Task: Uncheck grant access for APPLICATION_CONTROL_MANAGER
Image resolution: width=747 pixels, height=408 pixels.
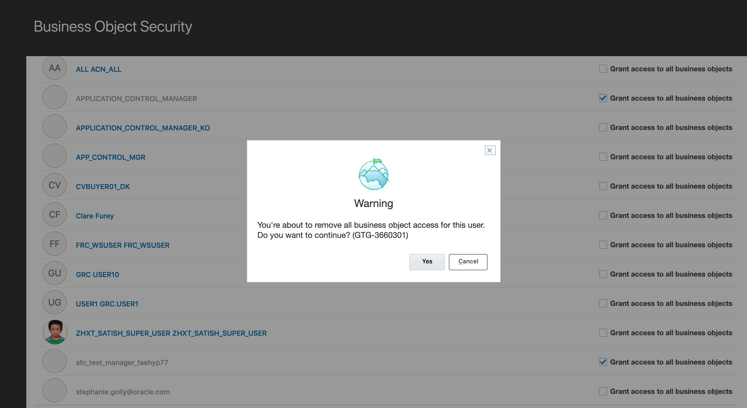Action: click(603, 98)
